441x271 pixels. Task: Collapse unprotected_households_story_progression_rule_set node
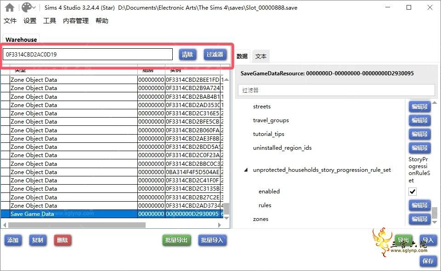tap(246, 170)
